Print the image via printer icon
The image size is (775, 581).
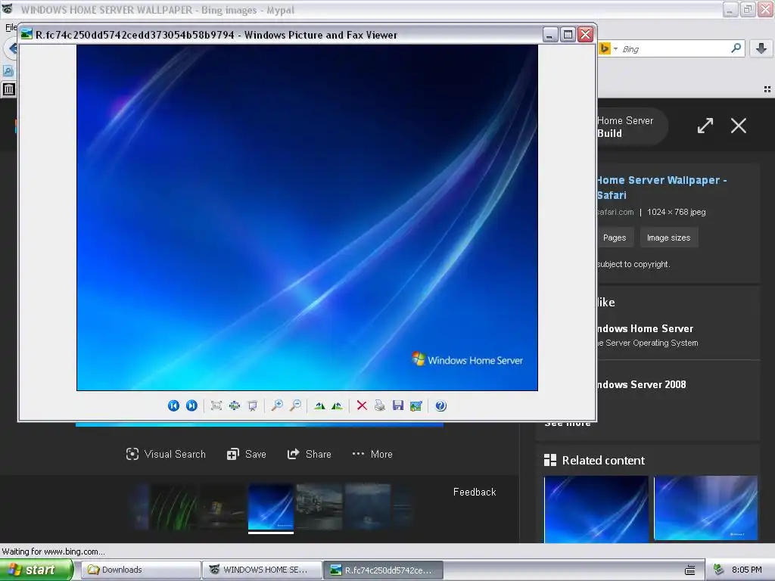click(380, 405)
